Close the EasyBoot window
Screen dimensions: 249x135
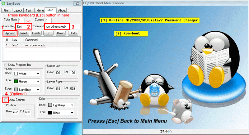point(77,3)
